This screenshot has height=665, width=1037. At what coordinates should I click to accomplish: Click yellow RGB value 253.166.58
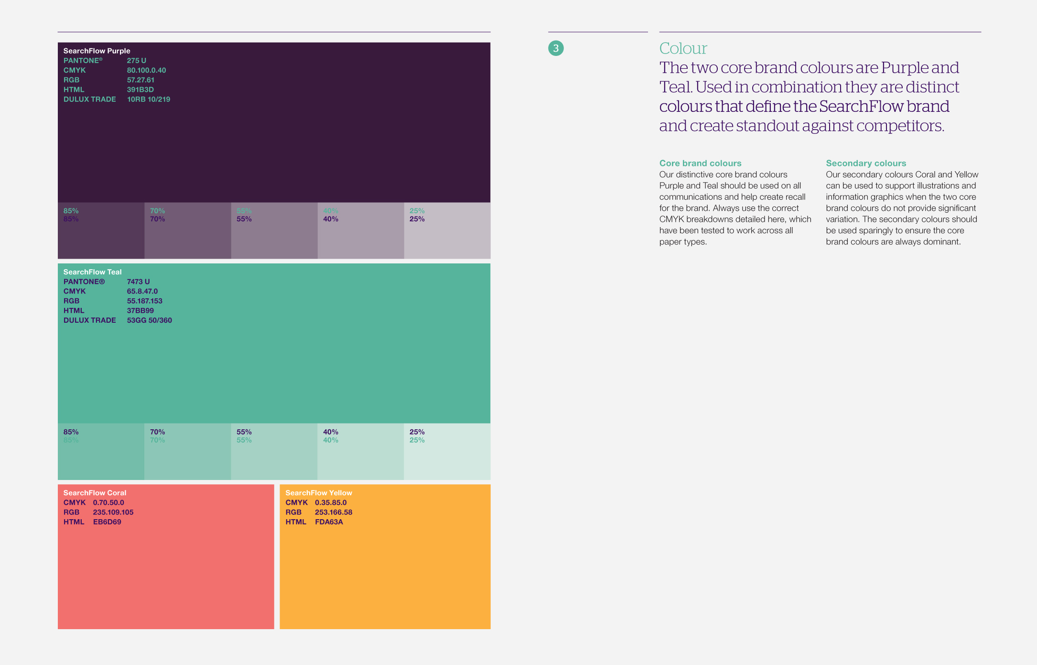coord(334,512)
